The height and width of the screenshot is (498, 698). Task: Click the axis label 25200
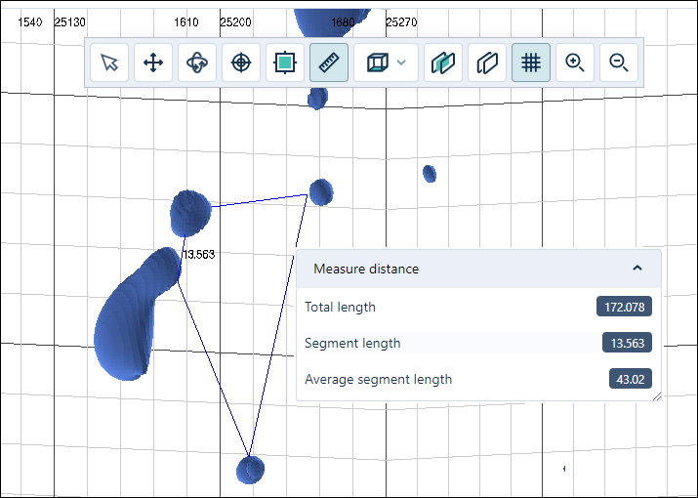click(x=235, y=22)
